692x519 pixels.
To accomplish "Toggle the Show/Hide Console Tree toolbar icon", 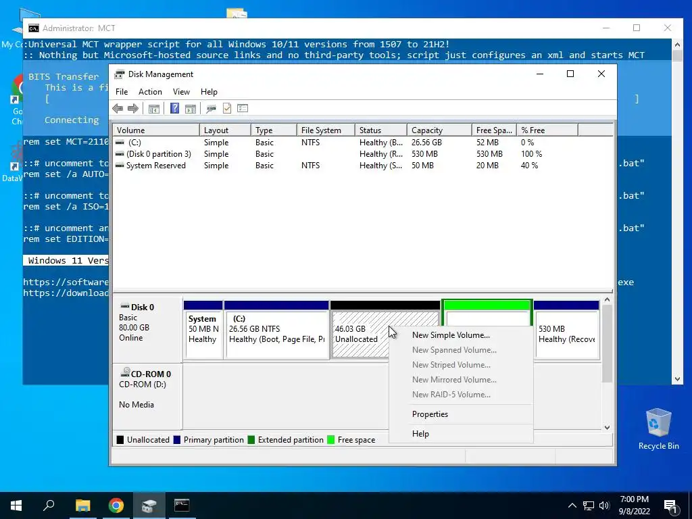I will point(153,109).
